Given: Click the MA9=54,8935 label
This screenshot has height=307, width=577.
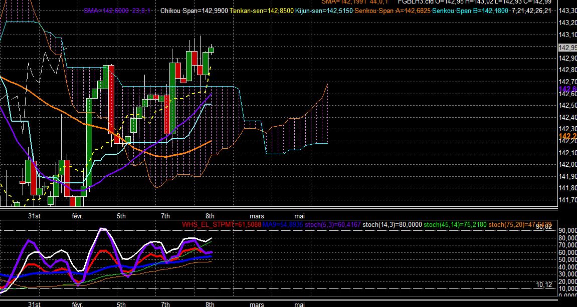Looking at the screenshot, I should point(282,224).
